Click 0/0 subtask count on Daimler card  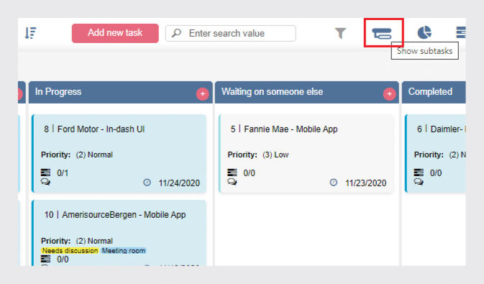(x=436, y=173)
